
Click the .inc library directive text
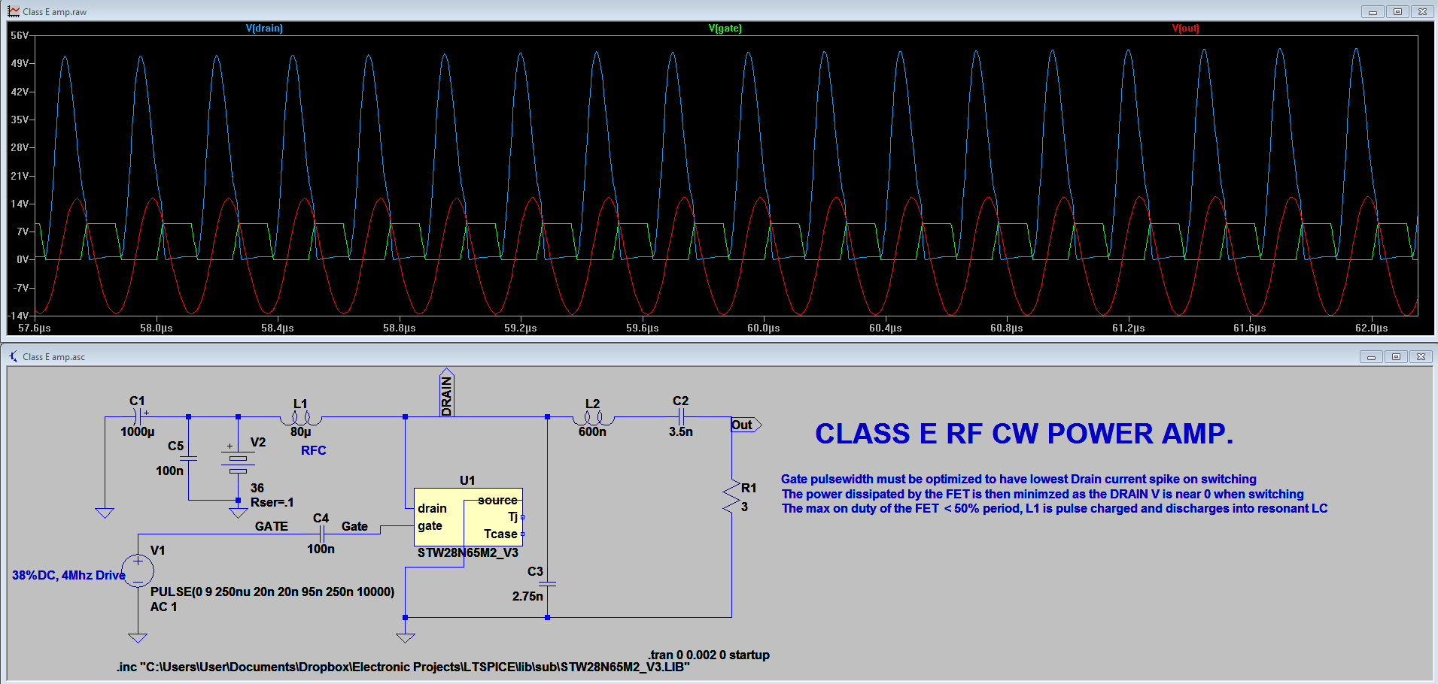click(x=403, y=667)
